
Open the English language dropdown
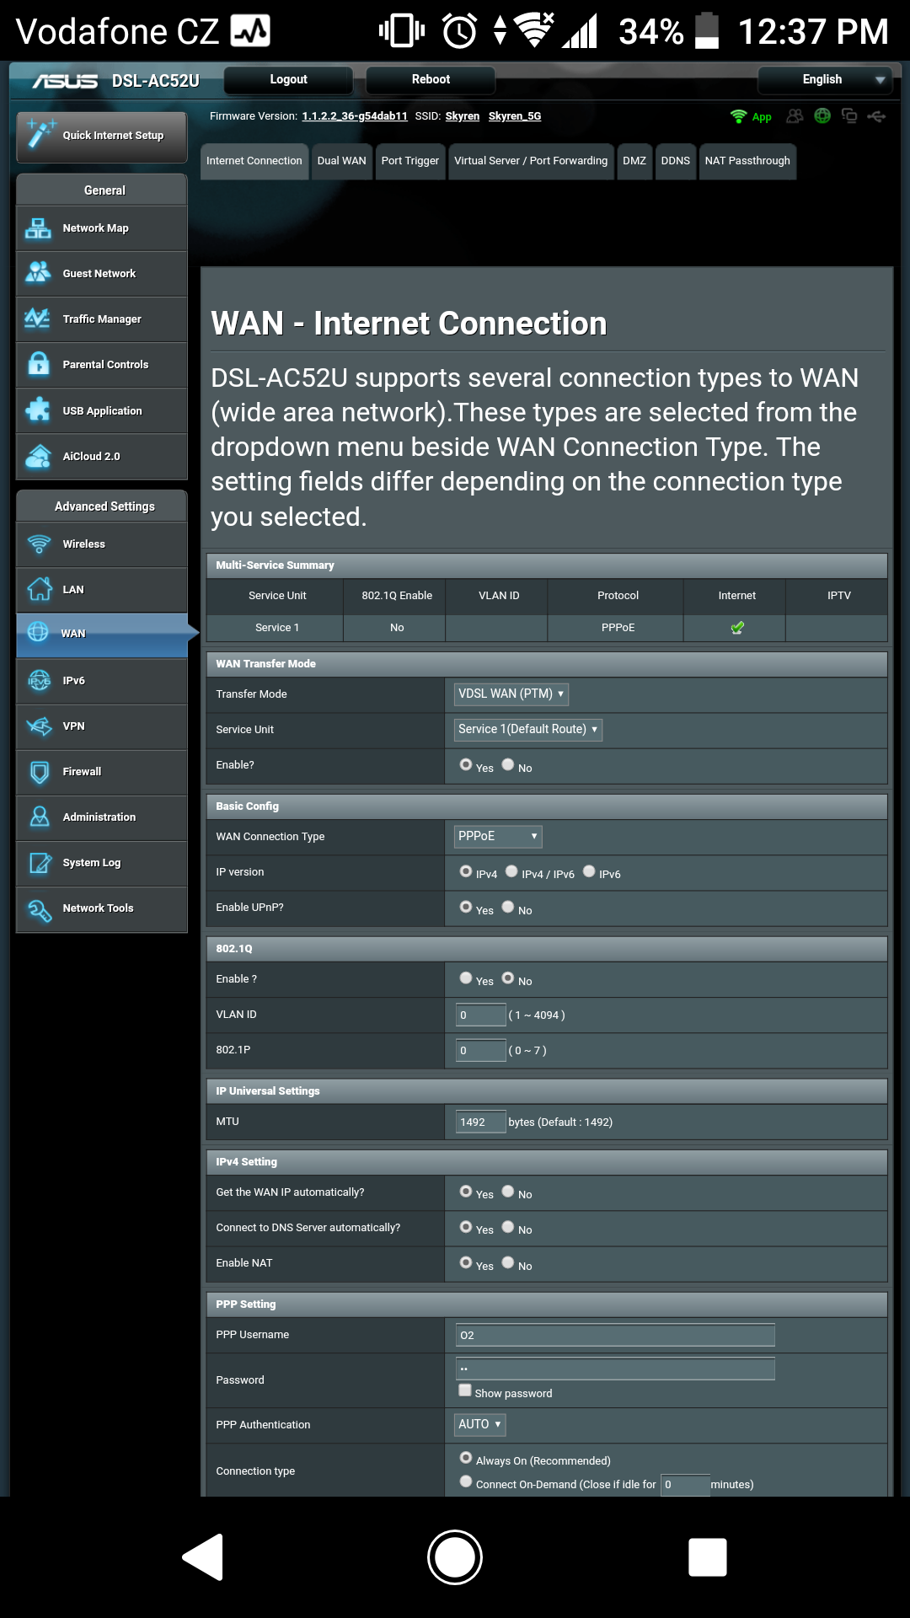(x=824, y=79)
